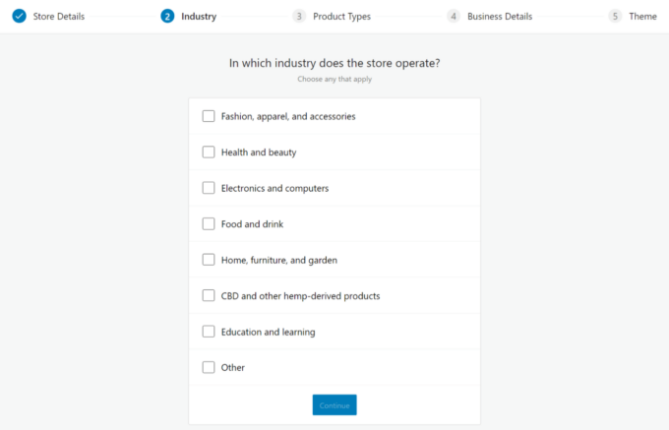Check the Other industry checkbox
Viewport: 669px width, 430px height.
pyautogui.click(x=209, y=367)
